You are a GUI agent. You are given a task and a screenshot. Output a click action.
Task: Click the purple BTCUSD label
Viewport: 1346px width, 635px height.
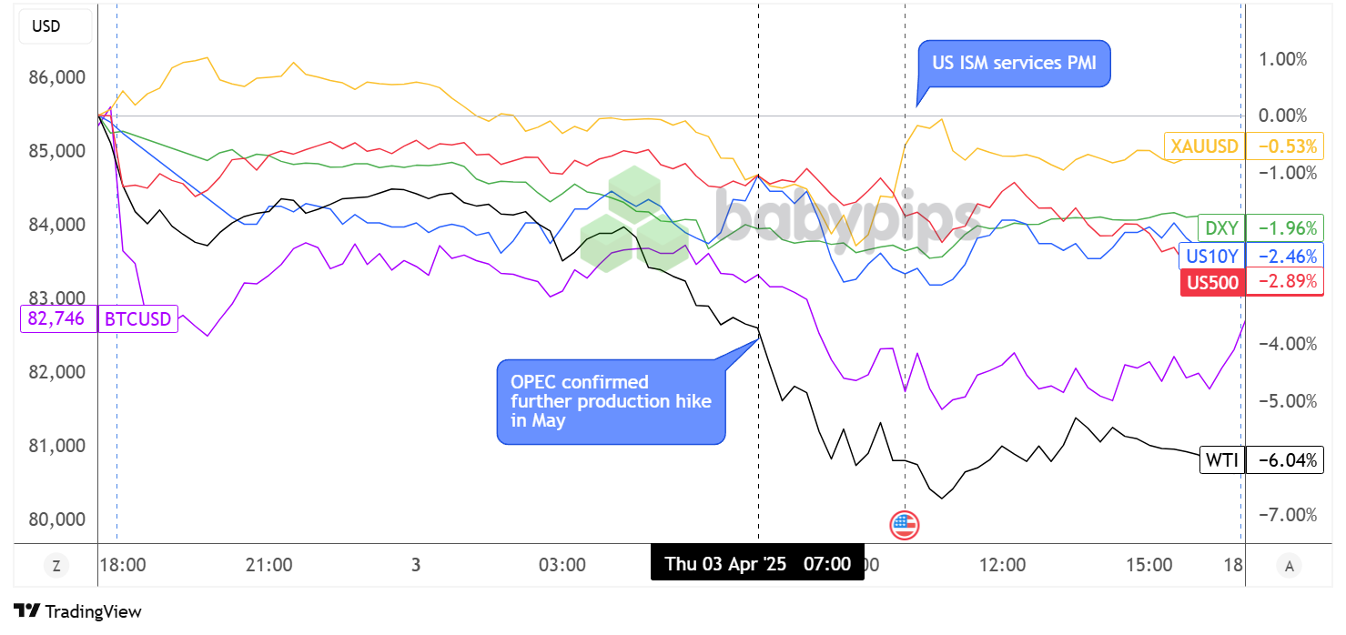(x=137, y=318)
